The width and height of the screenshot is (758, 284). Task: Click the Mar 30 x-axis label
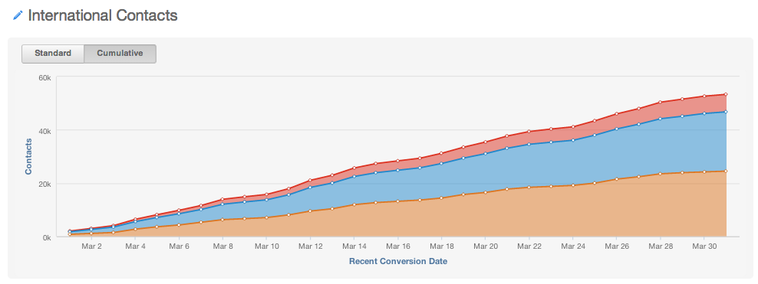click(x=704, y=246)
